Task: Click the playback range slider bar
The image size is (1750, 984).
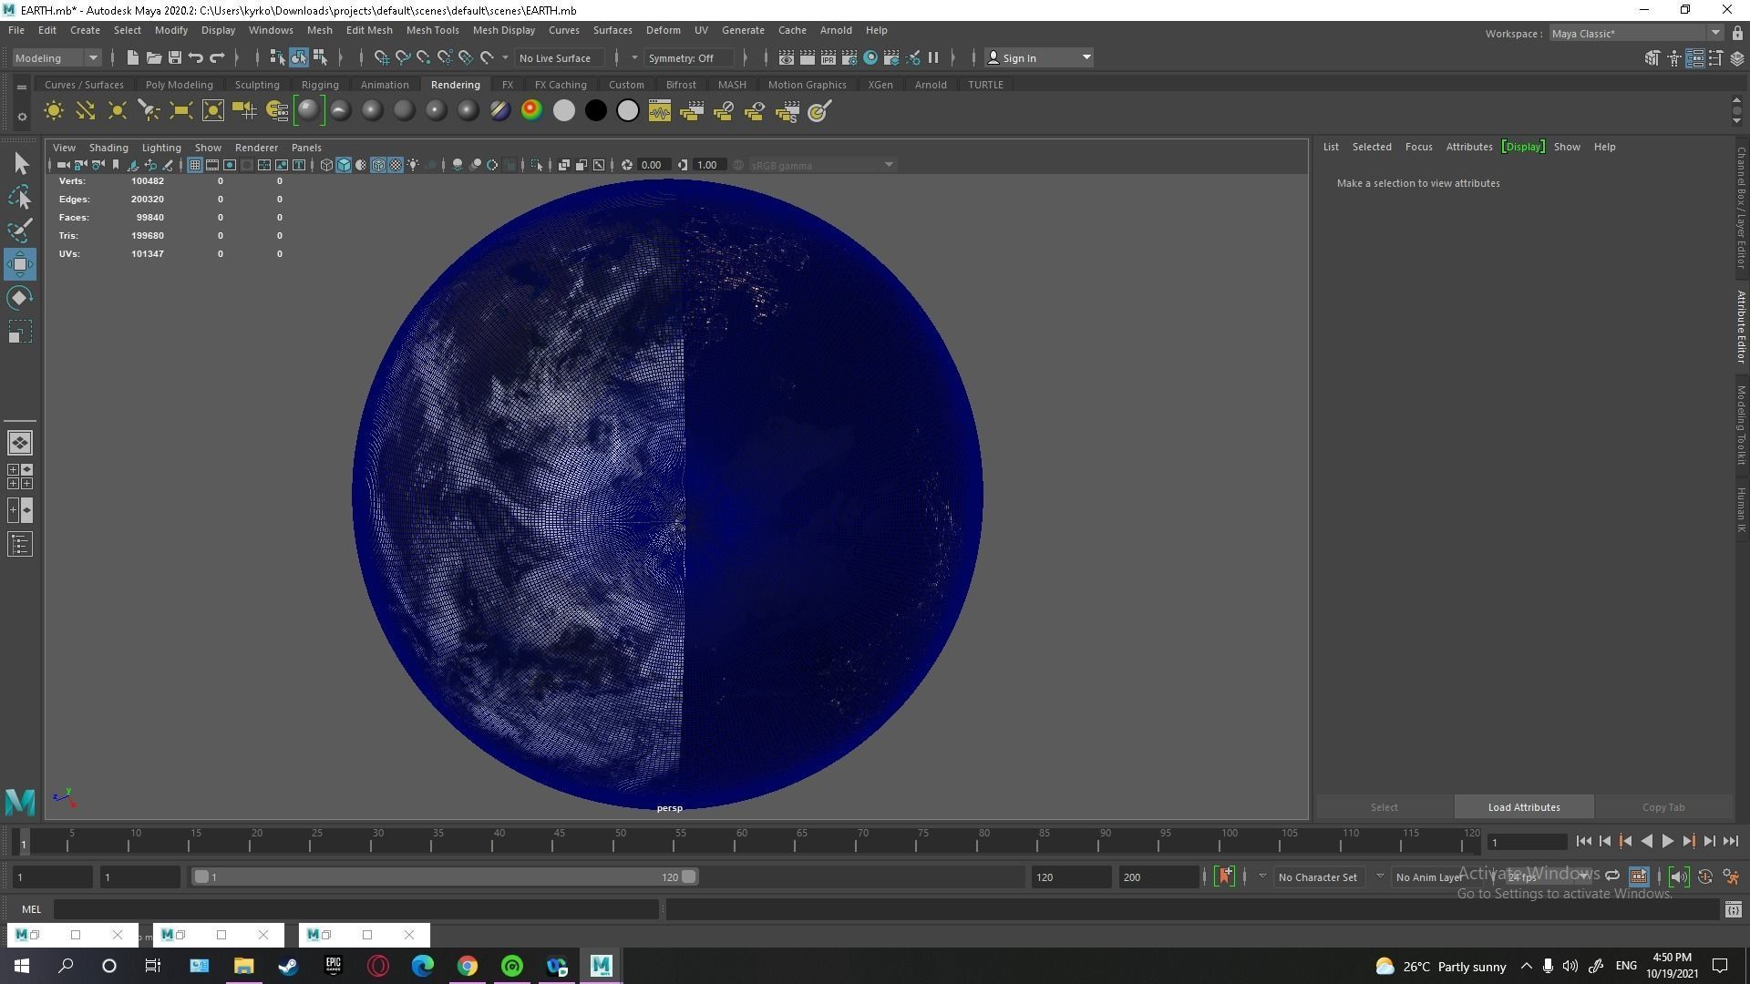Action: (x=445, y=876)
